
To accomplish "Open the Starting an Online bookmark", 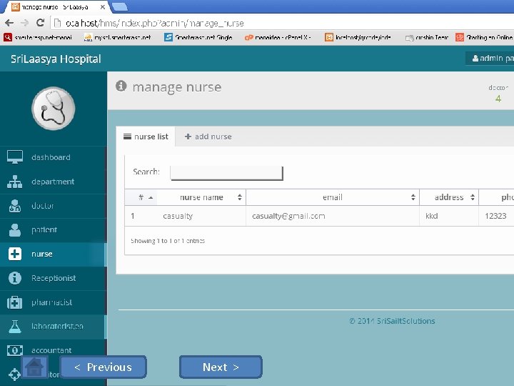I will pyautogui.click(x=484, y=37).
